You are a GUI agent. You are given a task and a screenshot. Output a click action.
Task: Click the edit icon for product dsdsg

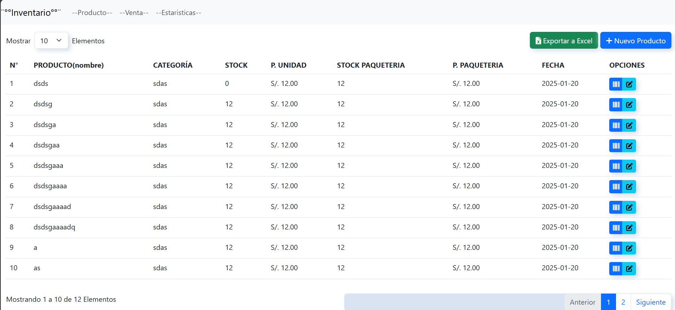[629, 105]
